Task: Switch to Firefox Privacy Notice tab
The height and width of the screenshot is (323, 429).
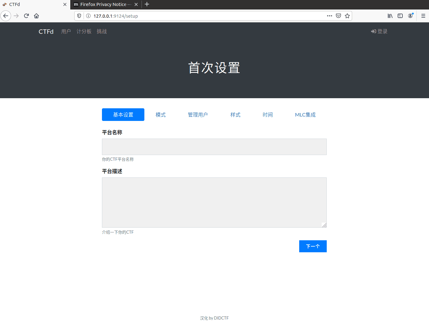Action: 103,4
